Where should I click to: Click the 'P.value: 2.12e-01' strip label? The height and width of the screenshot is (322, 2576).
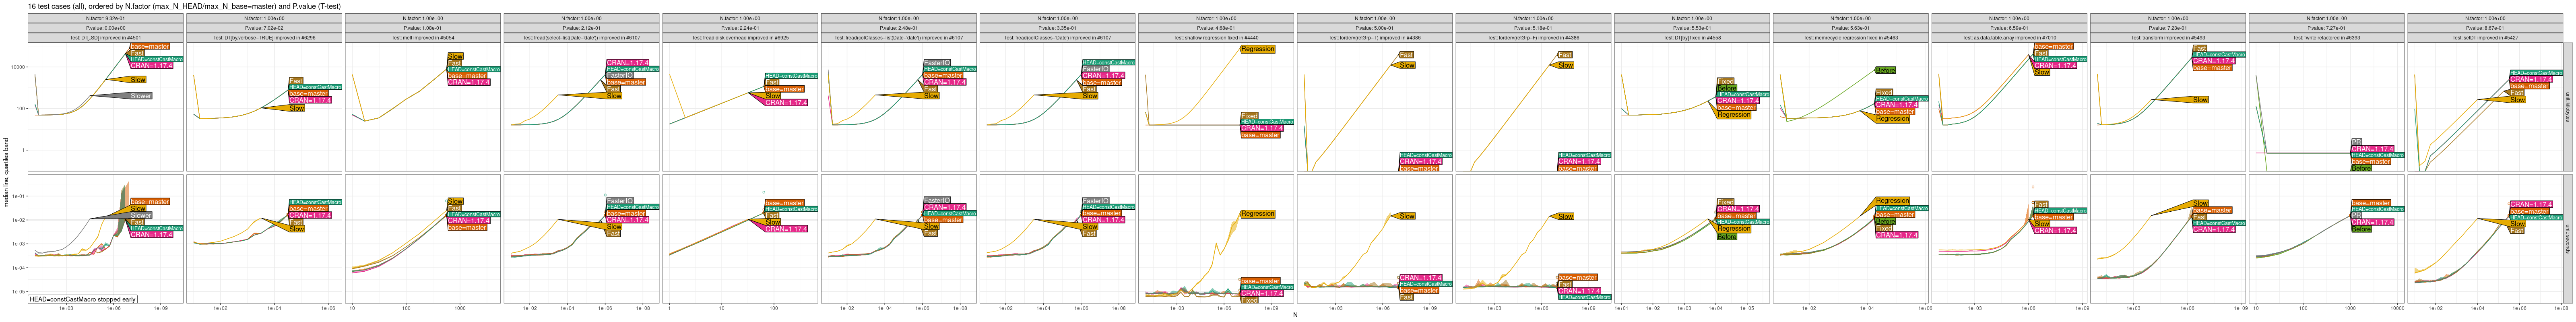tap(582, 28)
